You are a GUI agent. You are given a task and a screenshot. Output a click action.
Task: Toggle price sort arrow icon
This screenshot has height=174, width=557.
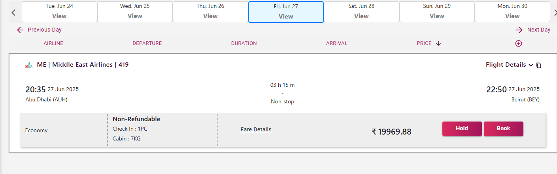pyautogui.click(x=438, y=43)
